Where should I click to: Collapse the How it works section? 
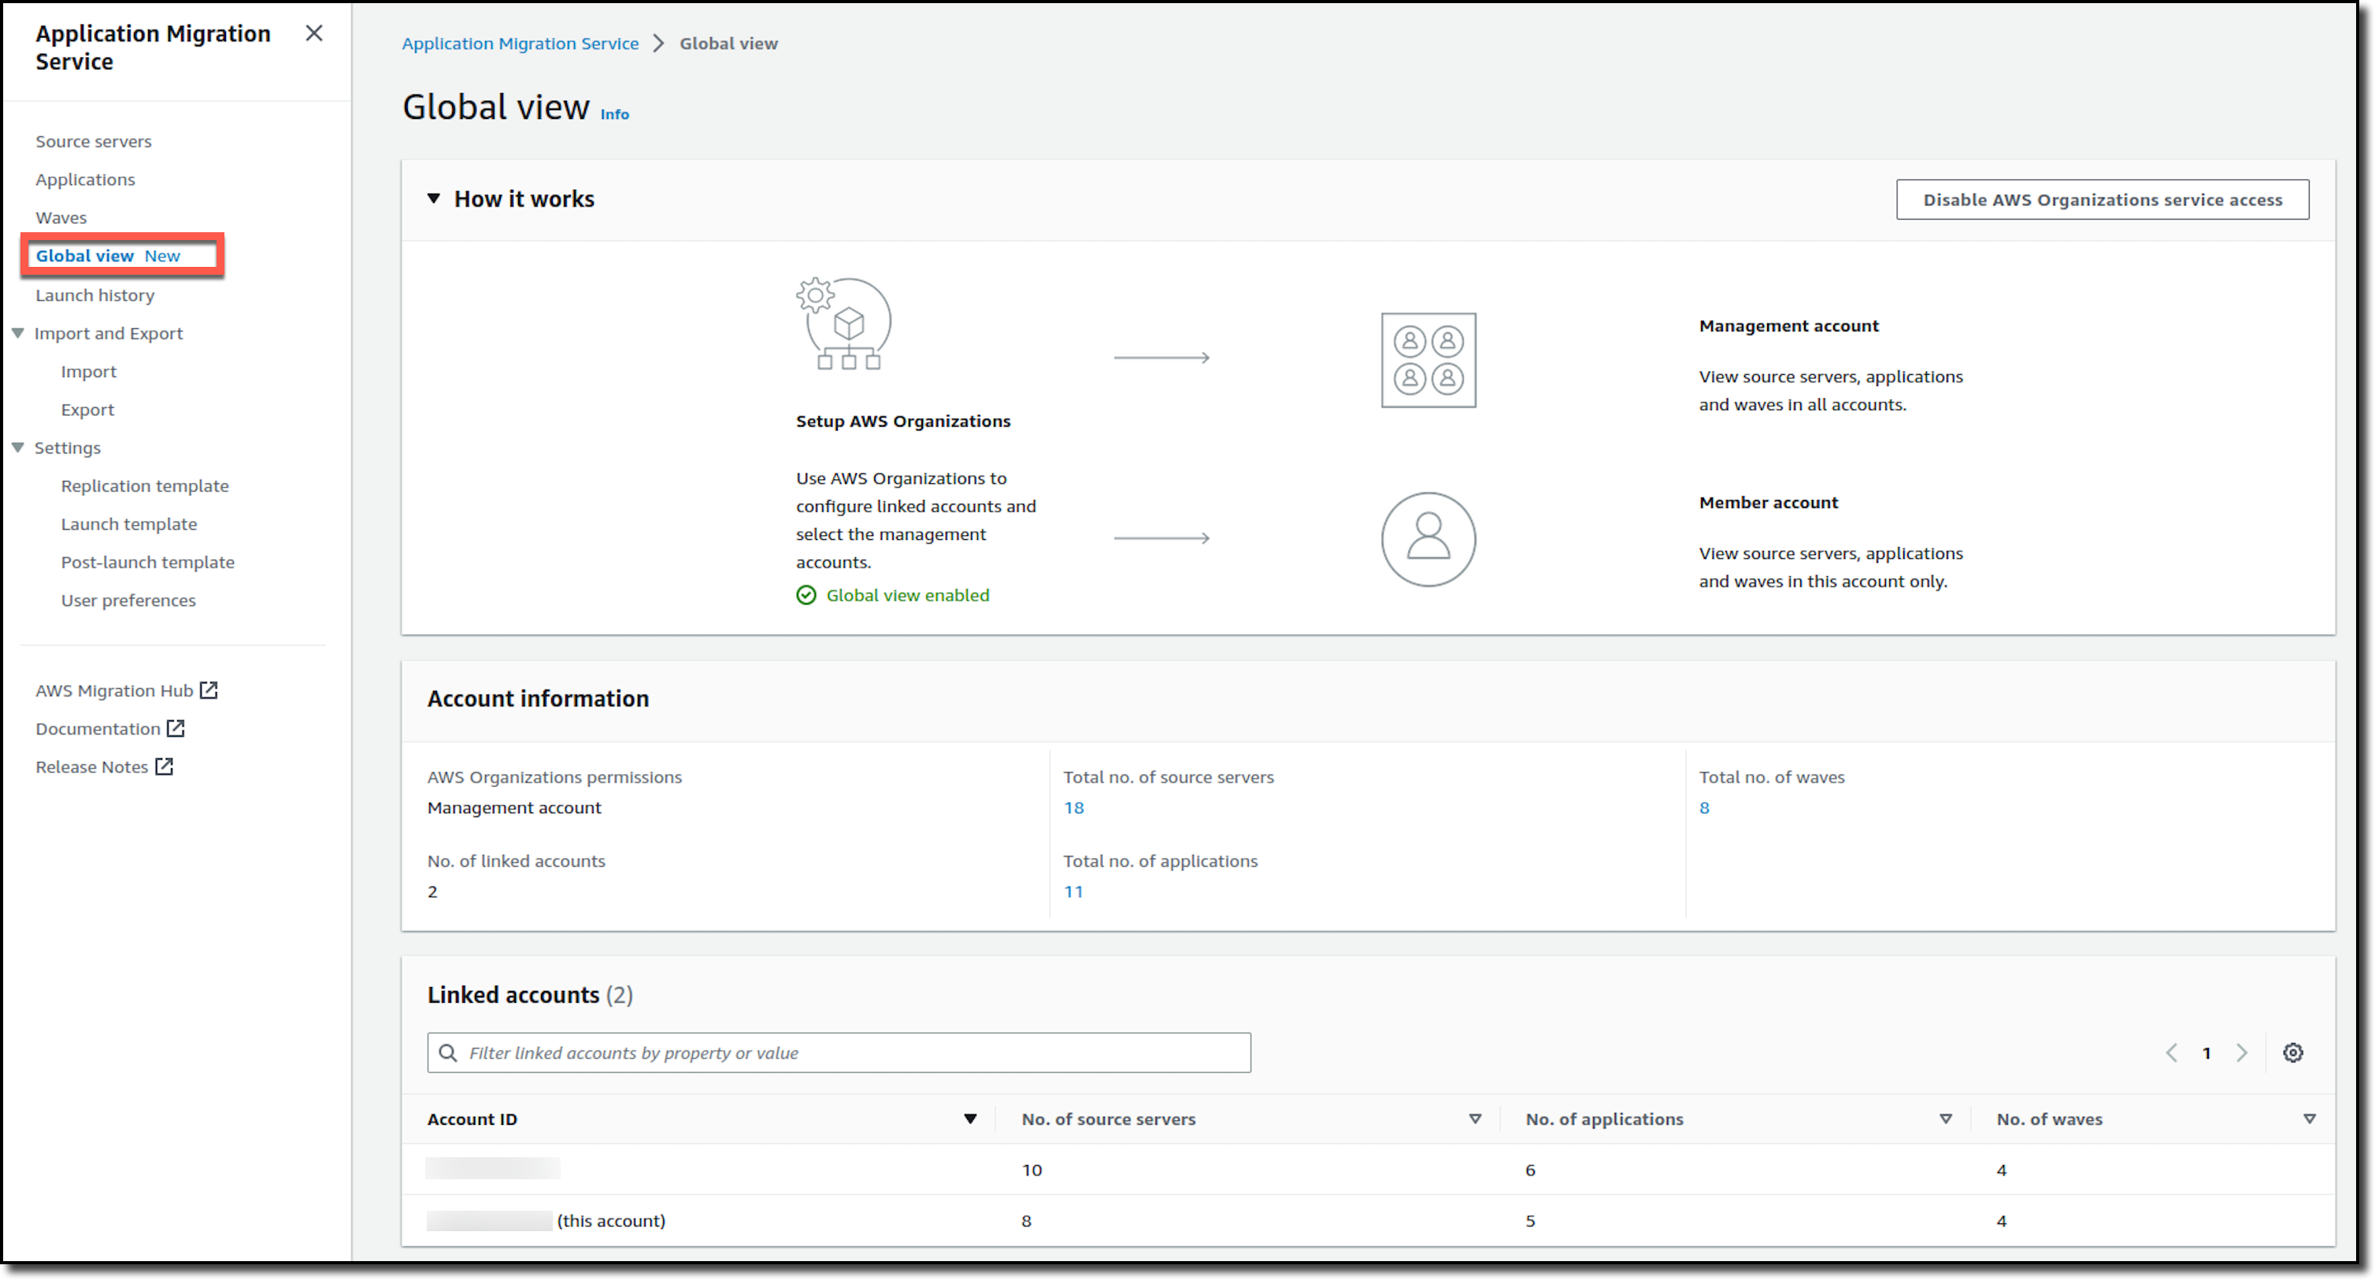[x=433, y=199]
